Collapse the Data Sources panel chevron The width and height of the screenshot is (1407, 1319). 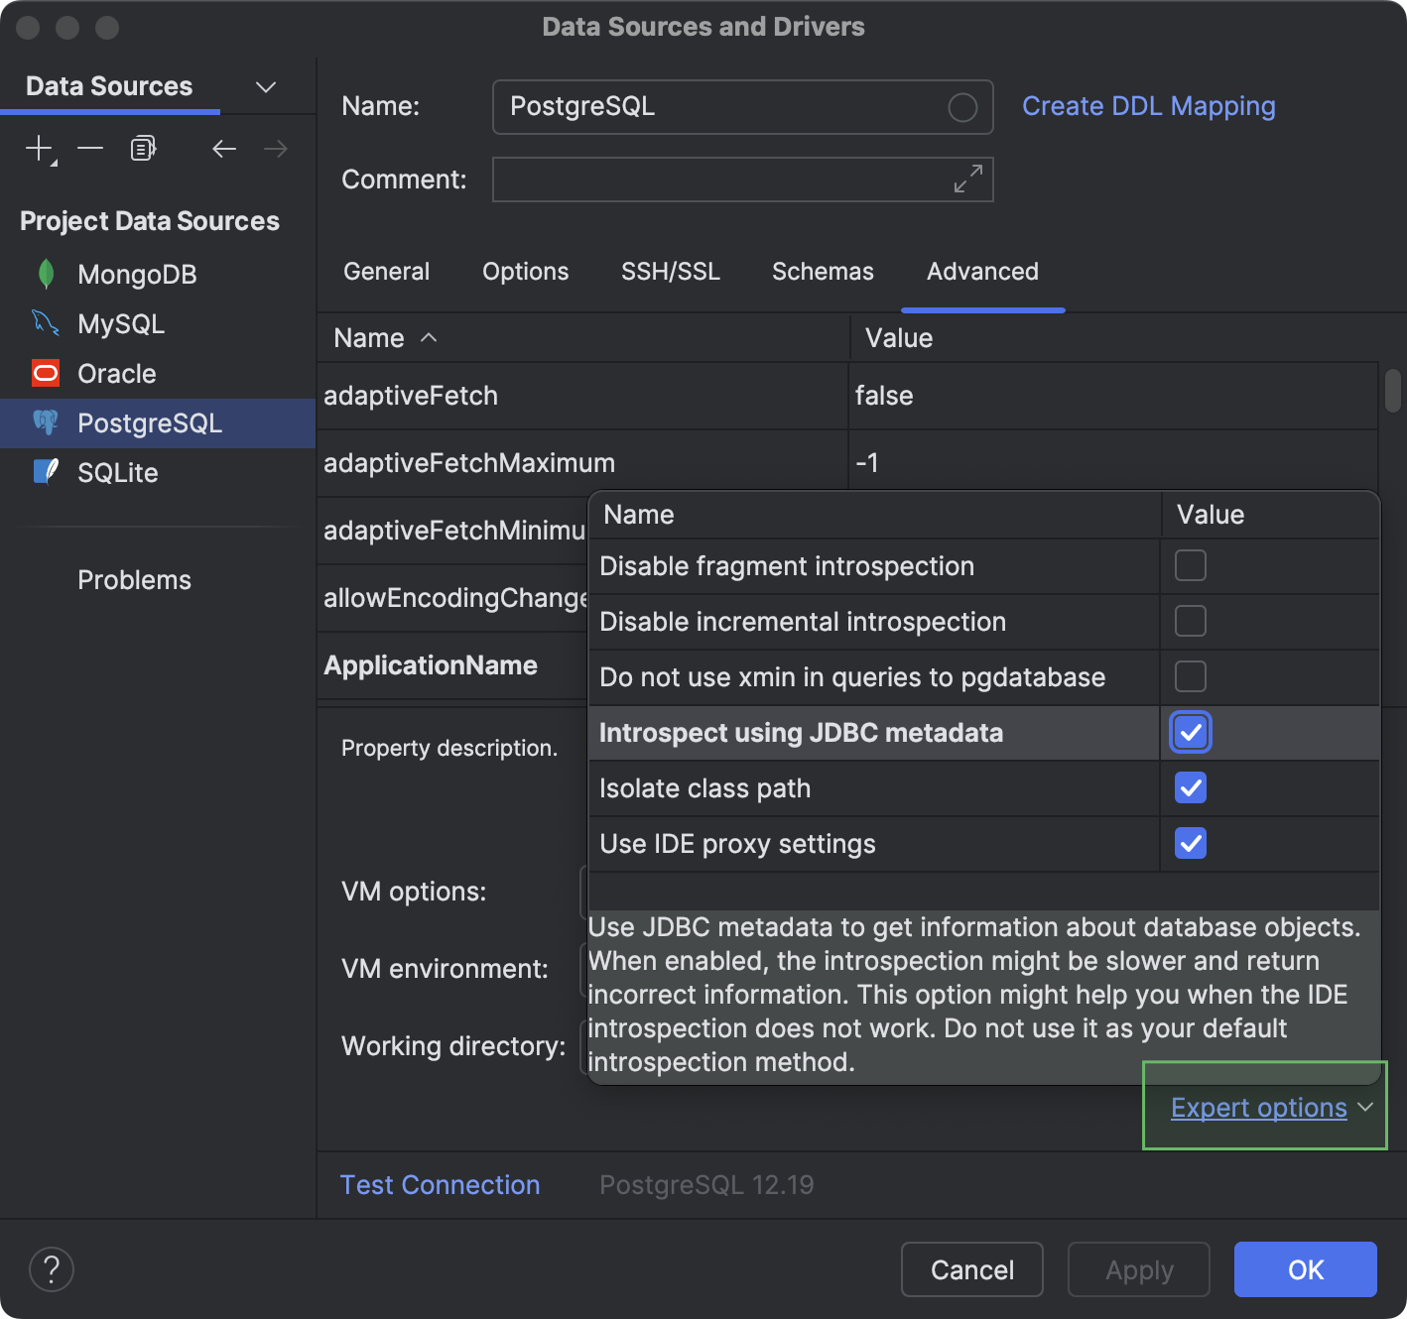(x=265, y=87)
